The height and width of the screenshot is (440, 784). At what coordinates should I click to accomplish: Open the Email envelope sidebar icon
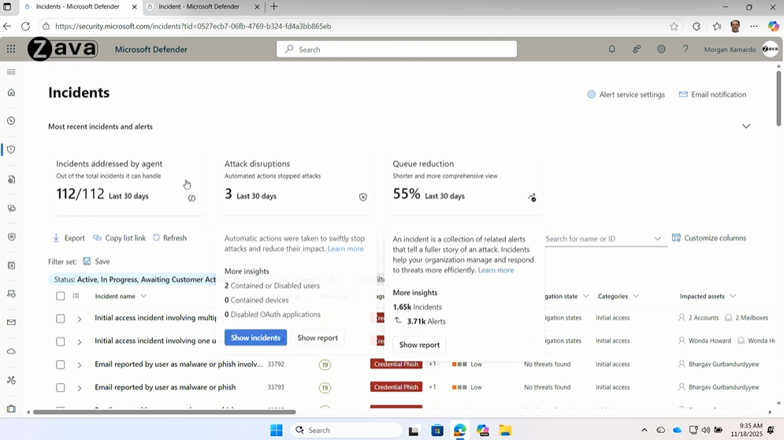coord(11,323)
